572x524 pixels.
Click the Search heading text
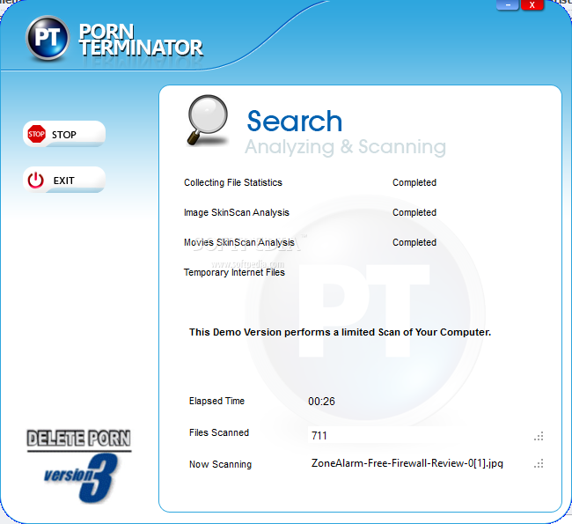point(295,121)
